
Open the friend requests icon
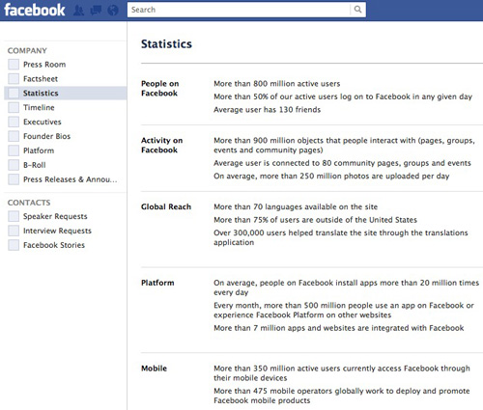tap(79, 11)
